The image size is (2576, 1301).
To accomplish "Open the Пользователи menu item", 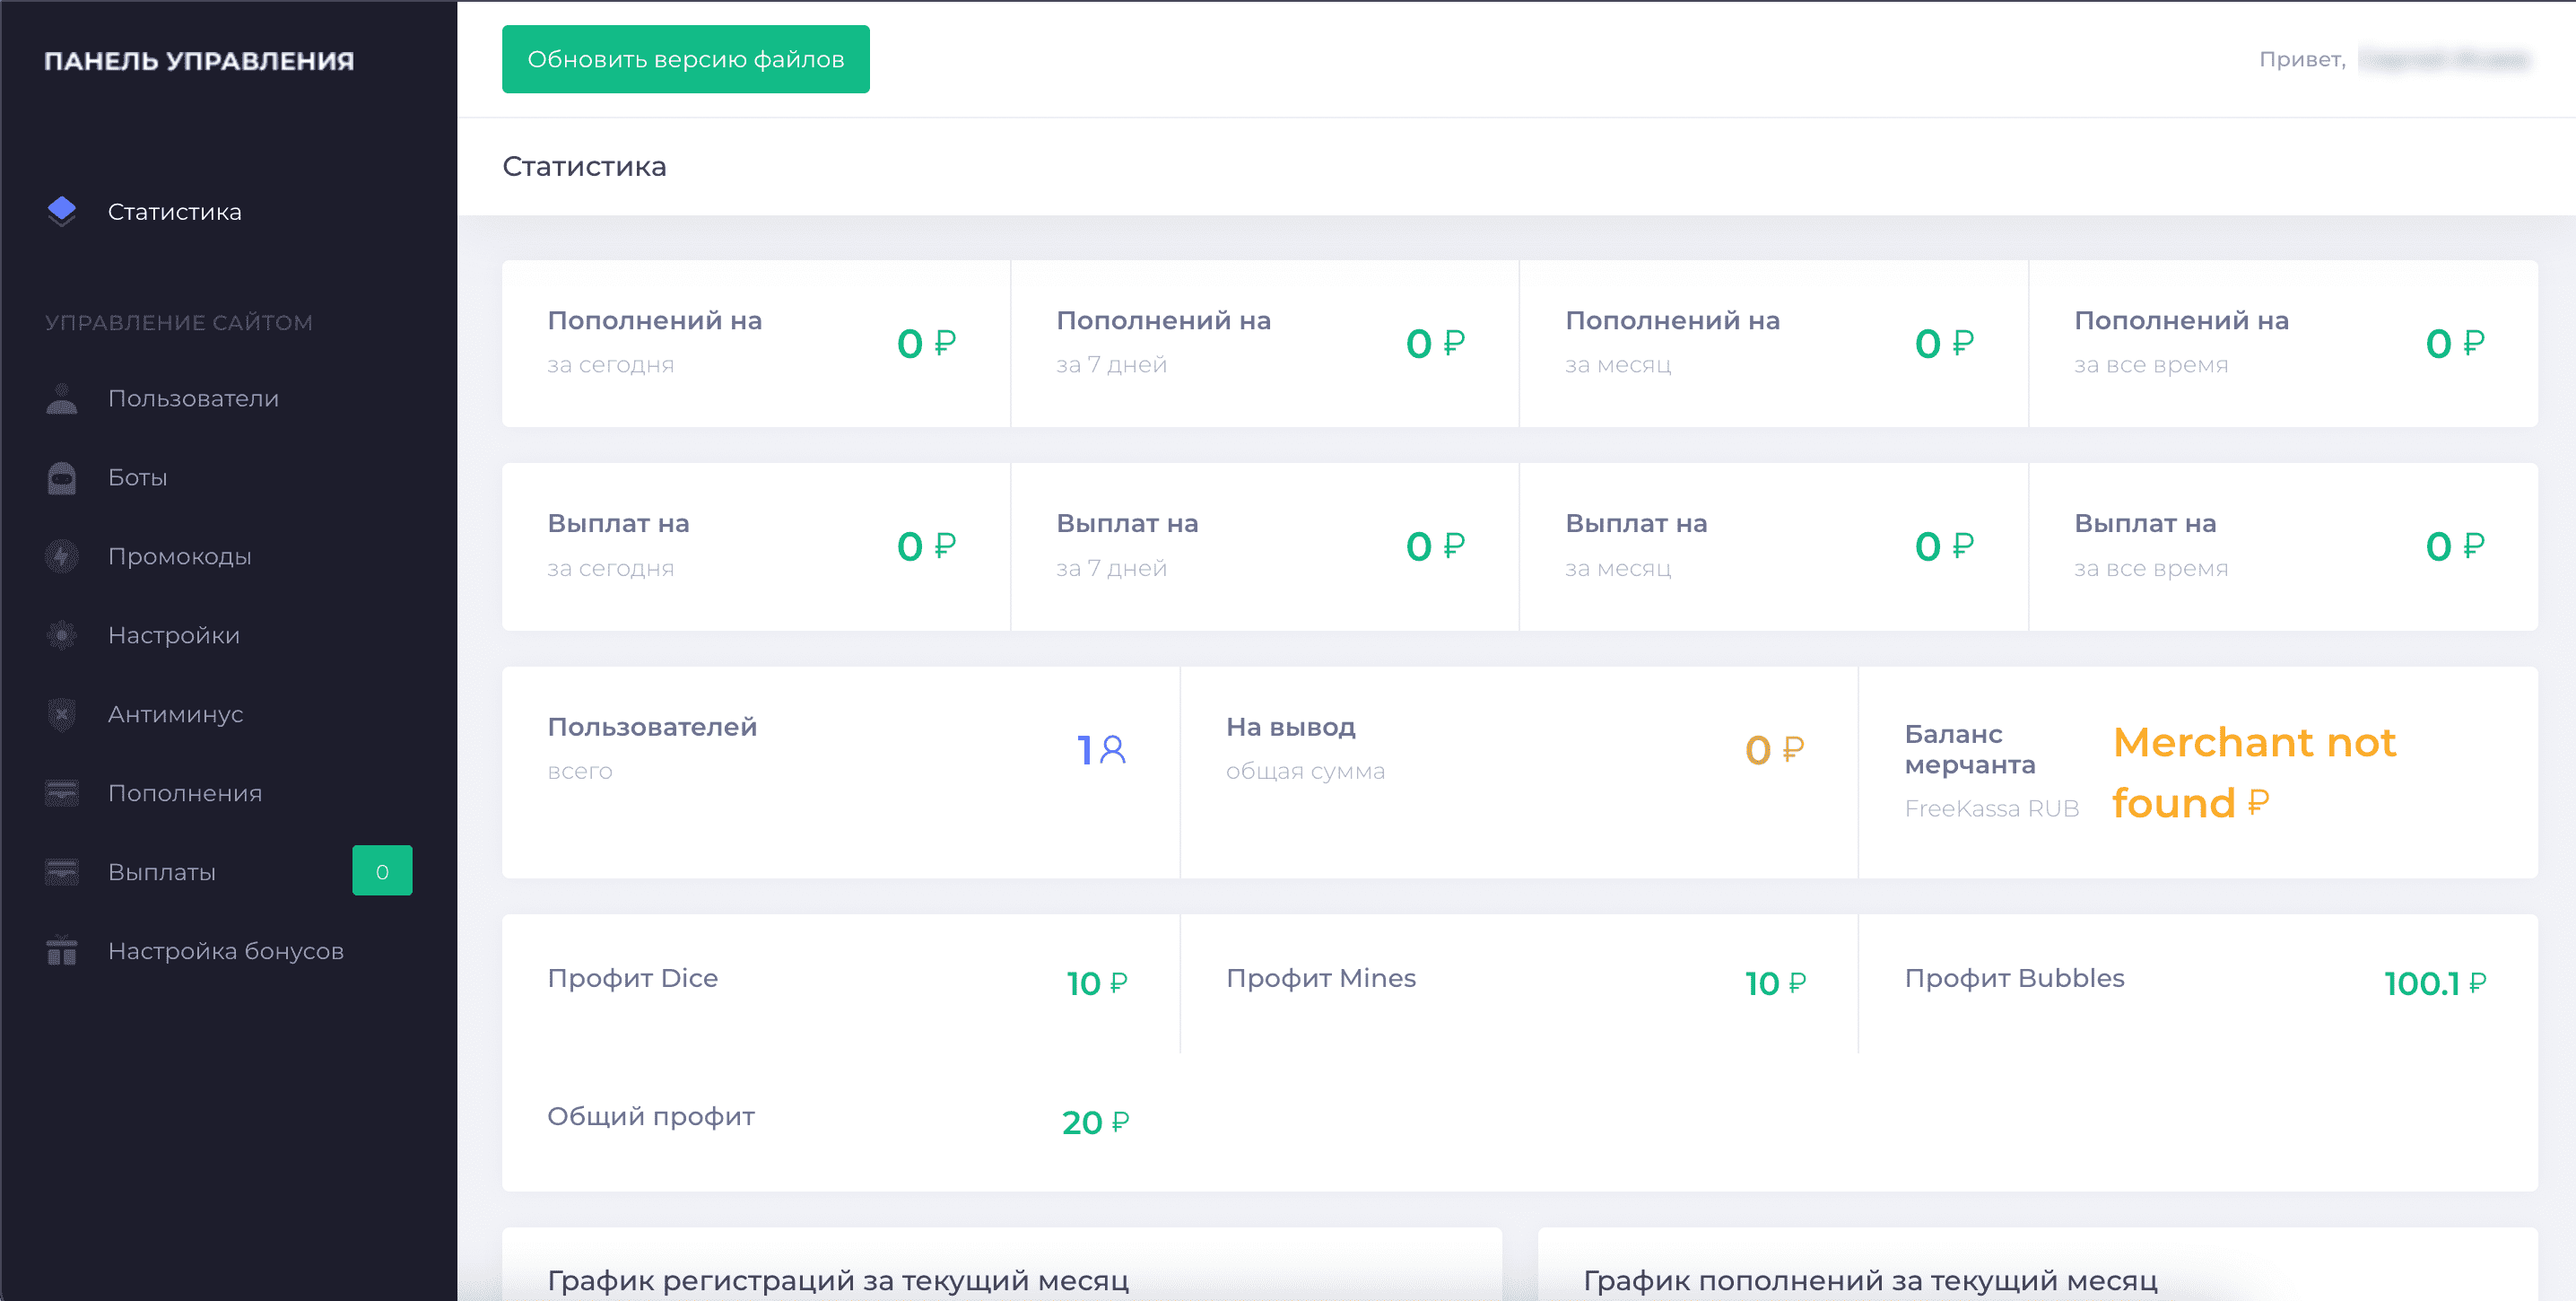I will [x=193, y=399].
